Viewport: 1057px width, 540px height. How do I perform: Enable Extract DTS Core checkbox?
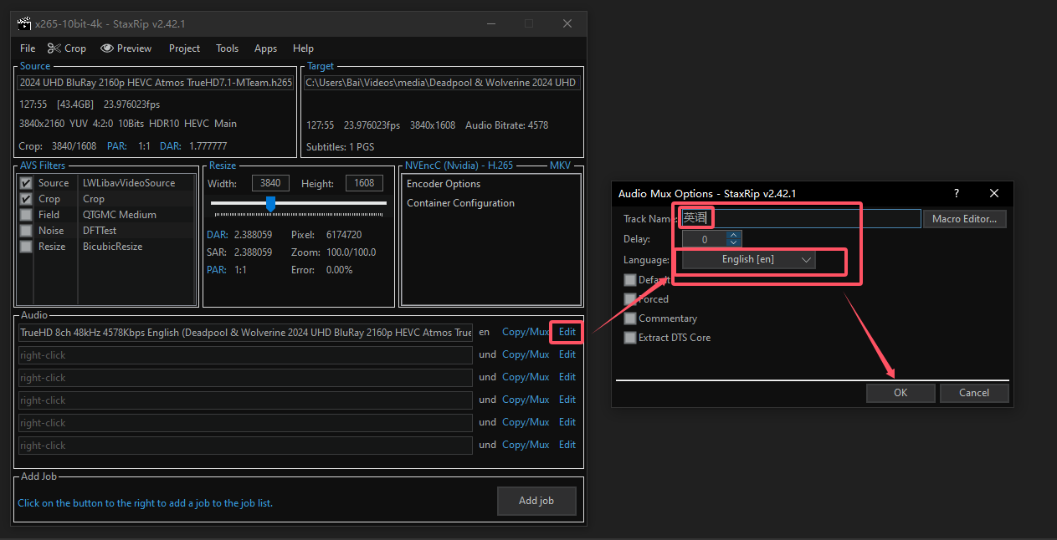tap(630, 338)
